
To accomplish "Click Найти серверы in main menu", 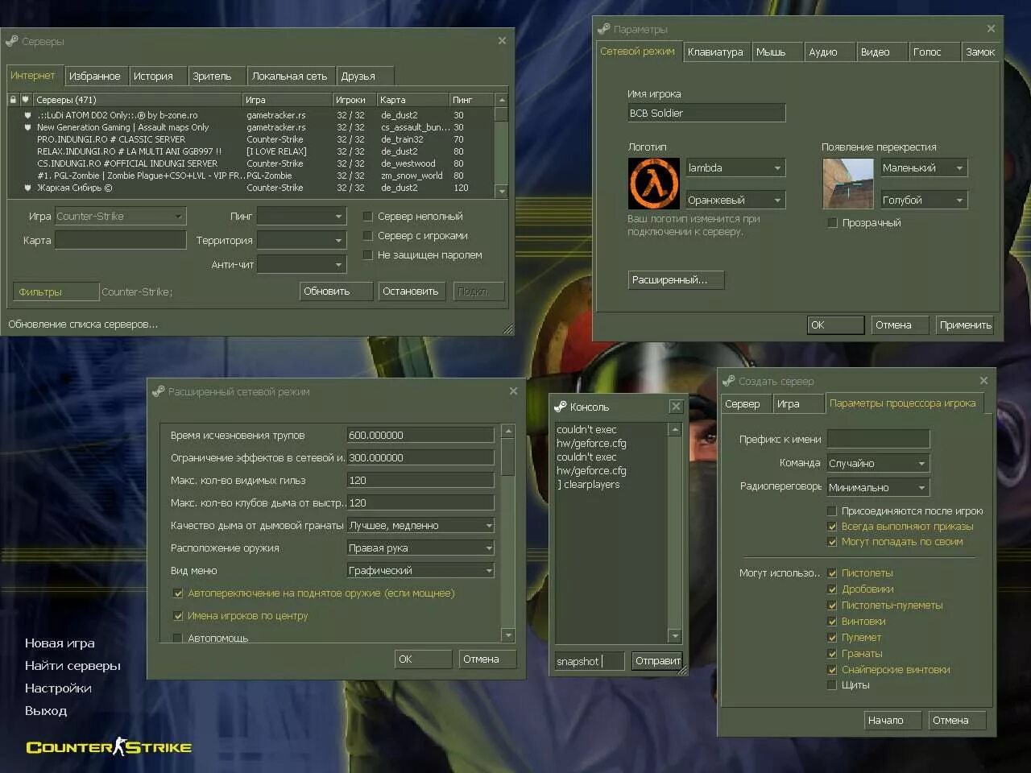I will pyautogui.click(x=72, y=666).
